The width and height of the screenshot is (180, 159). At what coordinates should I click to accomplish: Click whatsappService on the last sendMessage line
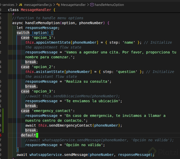(45, 155)
